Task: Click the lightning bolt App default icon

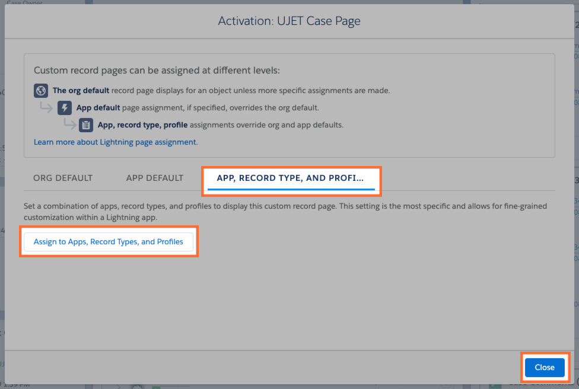Action: tap(65, 108)
